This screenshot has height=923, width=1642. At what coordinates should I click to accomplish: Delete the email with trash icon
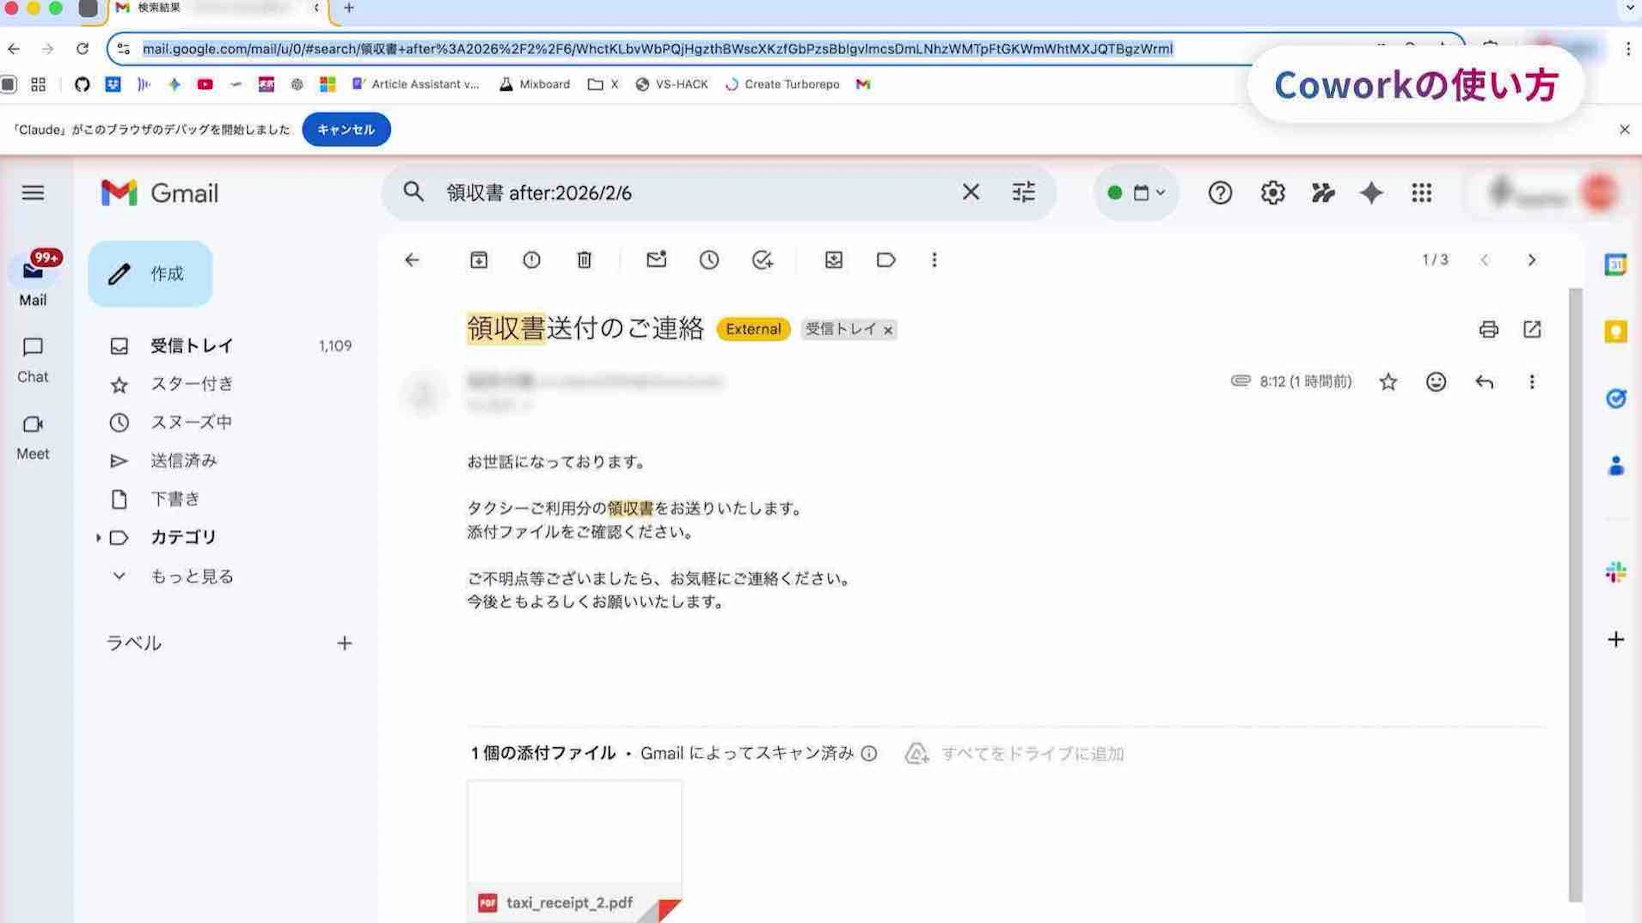pyautogui.click(x=584, y=260)
